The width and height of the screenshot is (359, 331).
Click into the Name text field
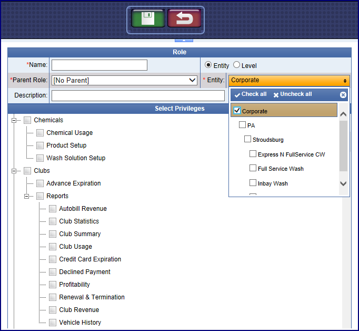(x=99, y=65)
